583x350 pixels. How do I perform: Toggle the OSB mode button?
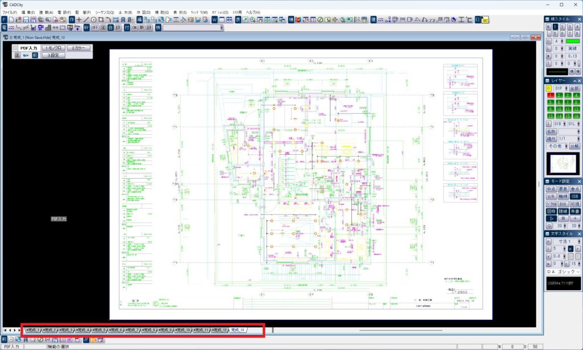(575, 196)
